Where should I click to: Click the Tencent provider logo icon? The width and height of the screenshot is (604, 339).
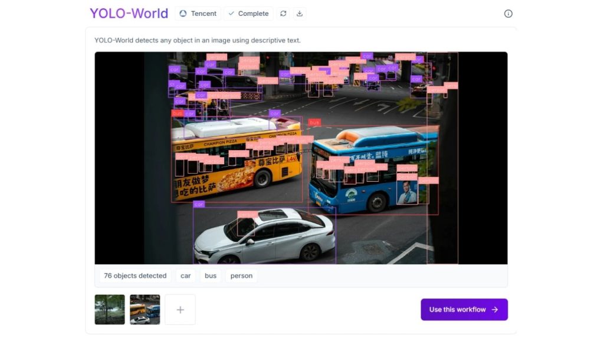pyautogui.click(x=182, y=13)
